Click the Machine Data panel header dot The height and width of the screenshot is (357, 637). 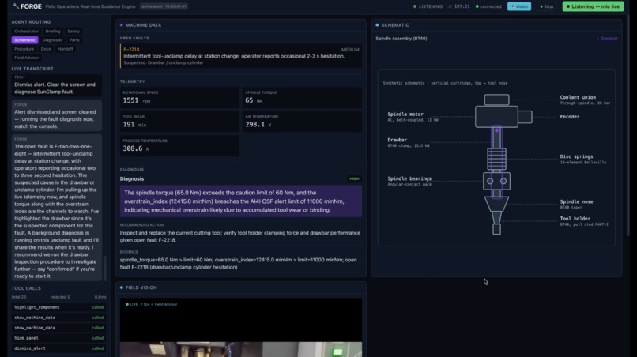coord(122,25)
